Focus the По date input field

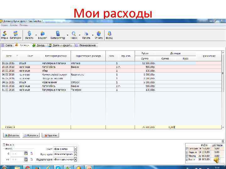tap(17, 159)
